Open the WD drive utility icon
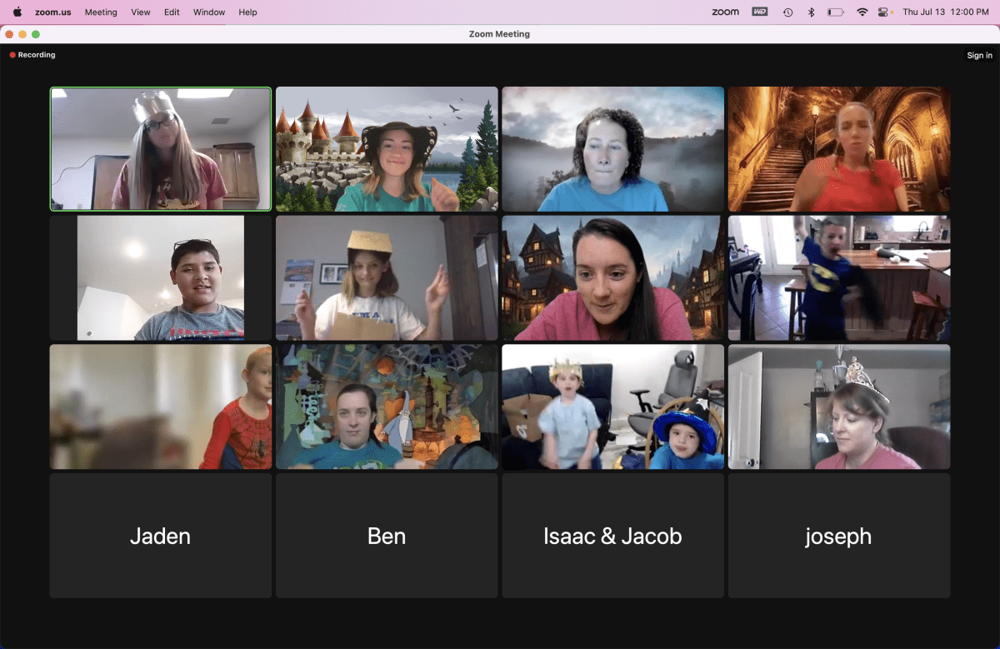Viewport: 1000px width, 649px height. (759, 12)
